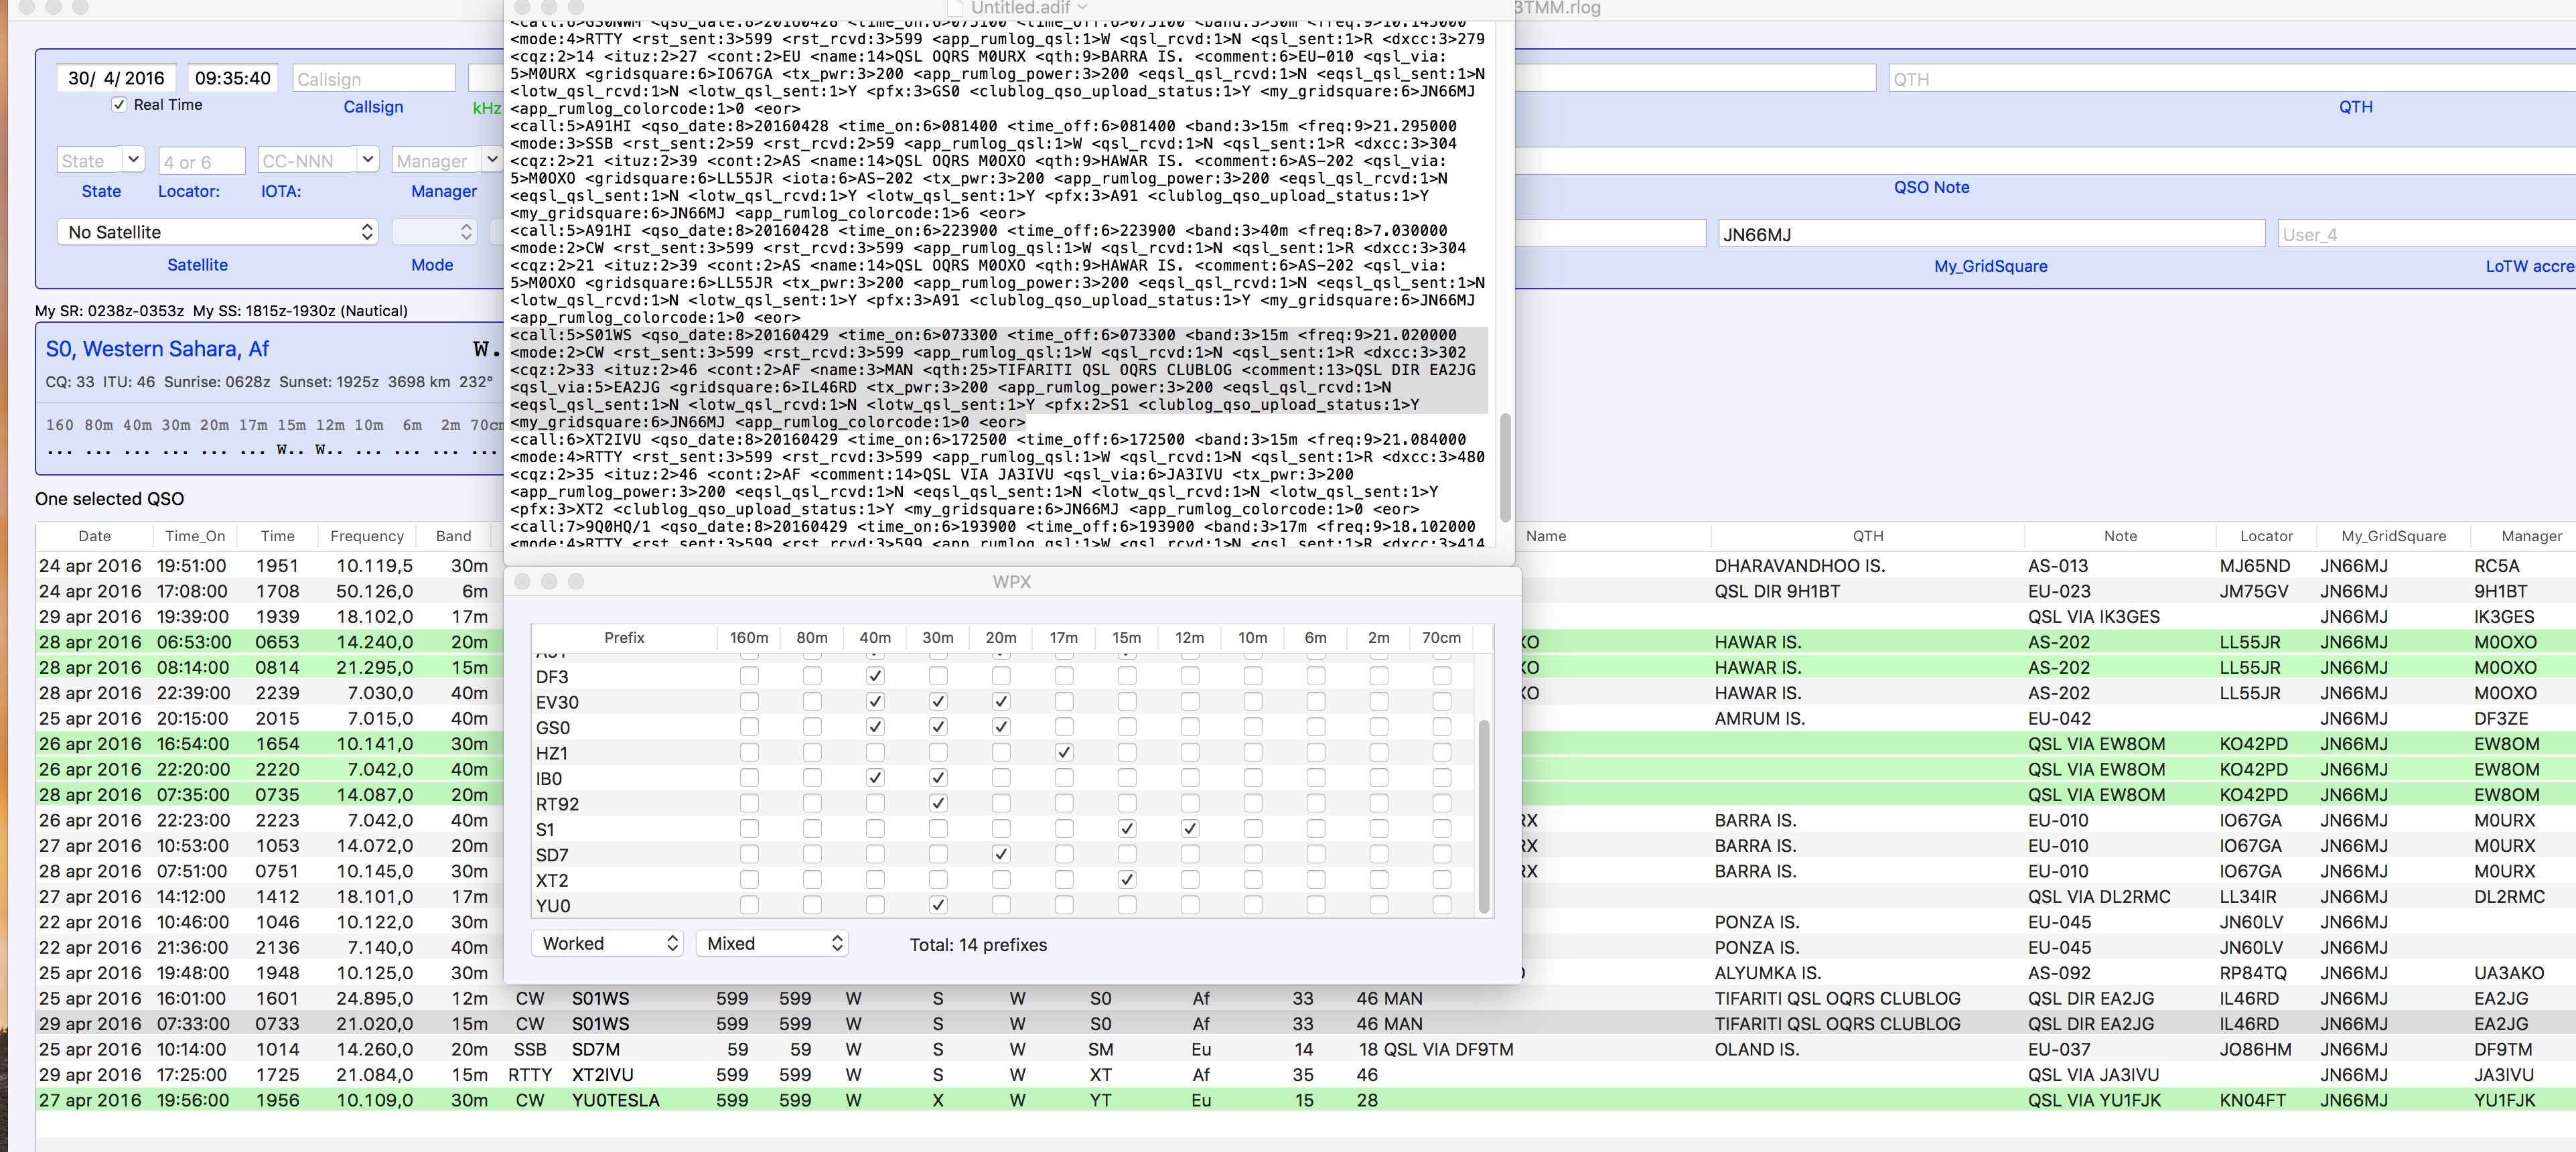The image size is (2576, 1152).
Task: Click the QSL VIA DL2RMC note cell
Action: tap(2098, 897)
